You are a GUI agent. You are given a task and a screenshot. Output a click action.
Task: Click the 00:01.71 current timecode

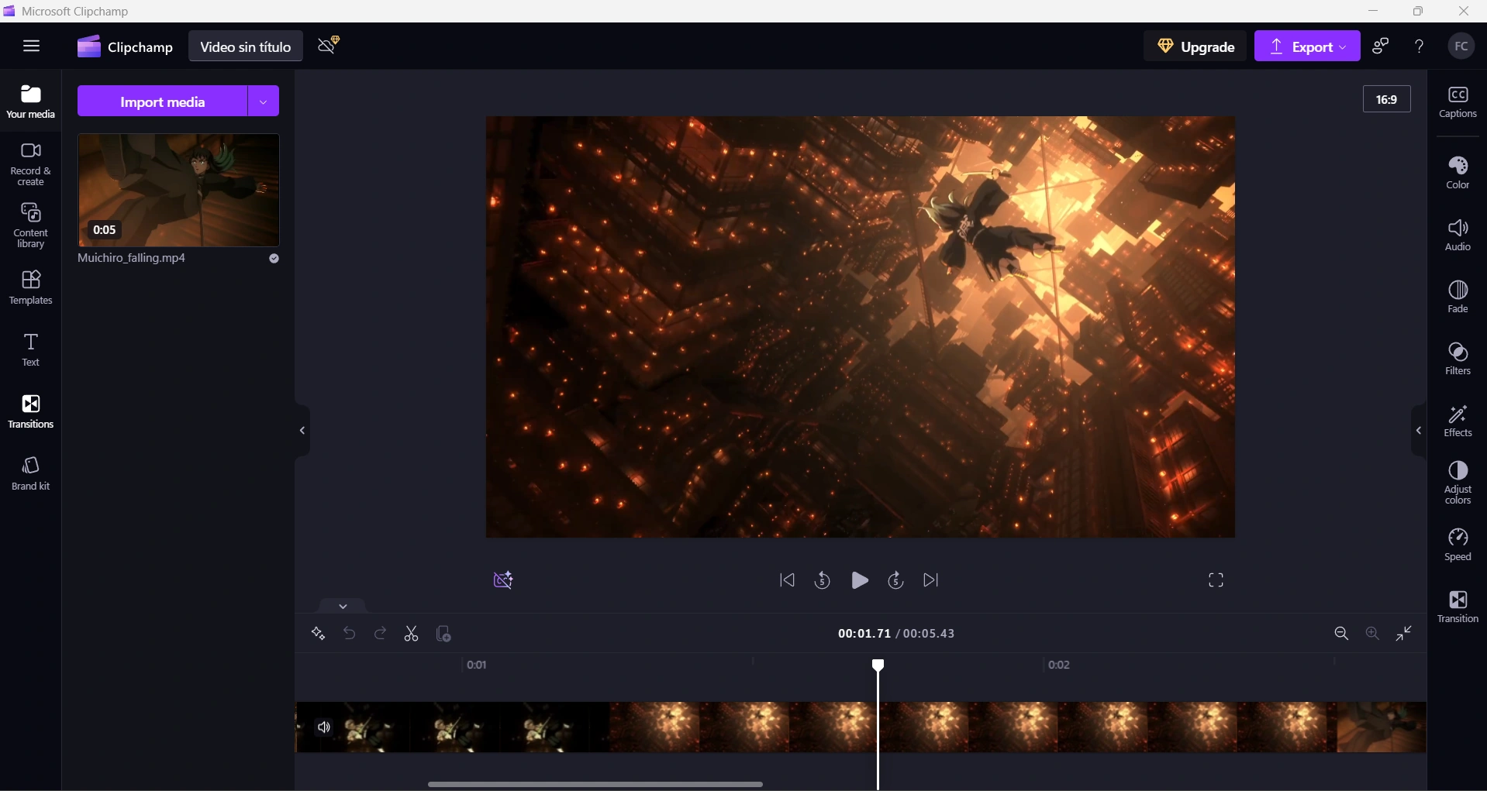tap(864, 634)
